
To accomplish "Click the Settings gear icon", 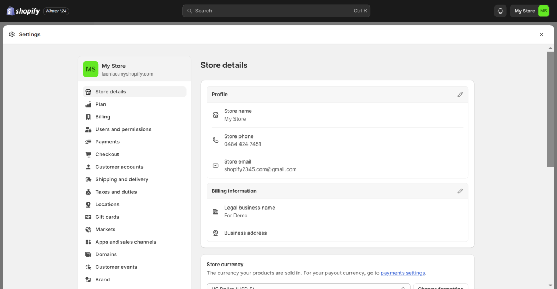I will click(12, 34).
